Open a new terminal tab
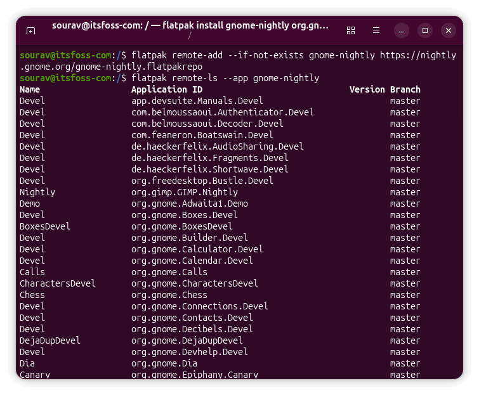Viewport: 479px width, 395px height. coord(31,30)
